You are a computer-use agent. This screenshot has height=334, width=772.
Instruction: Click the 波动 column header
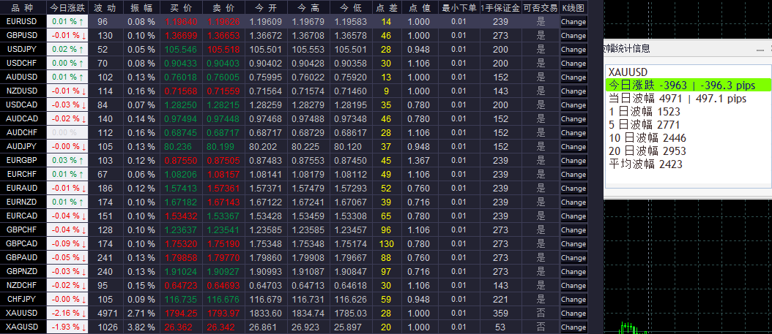pos(105,7)
